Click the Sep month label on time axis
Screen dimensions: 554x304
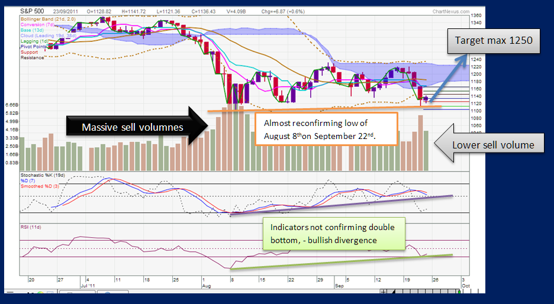pos(339,286)
